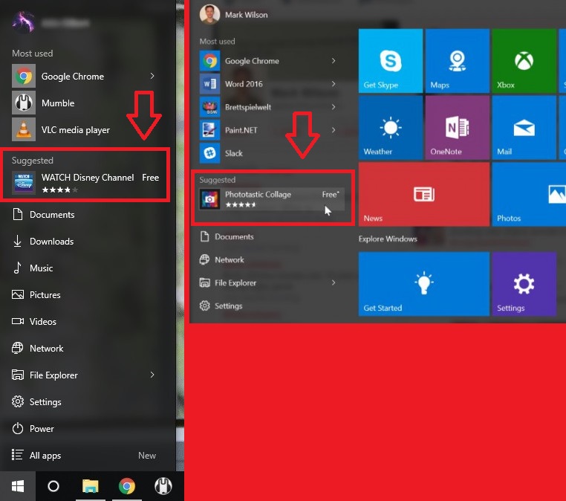Screen dimensions: 566x501
Task: Launch Brettspielwelt app
Action: pyautogui.click(x=269, y=107)
